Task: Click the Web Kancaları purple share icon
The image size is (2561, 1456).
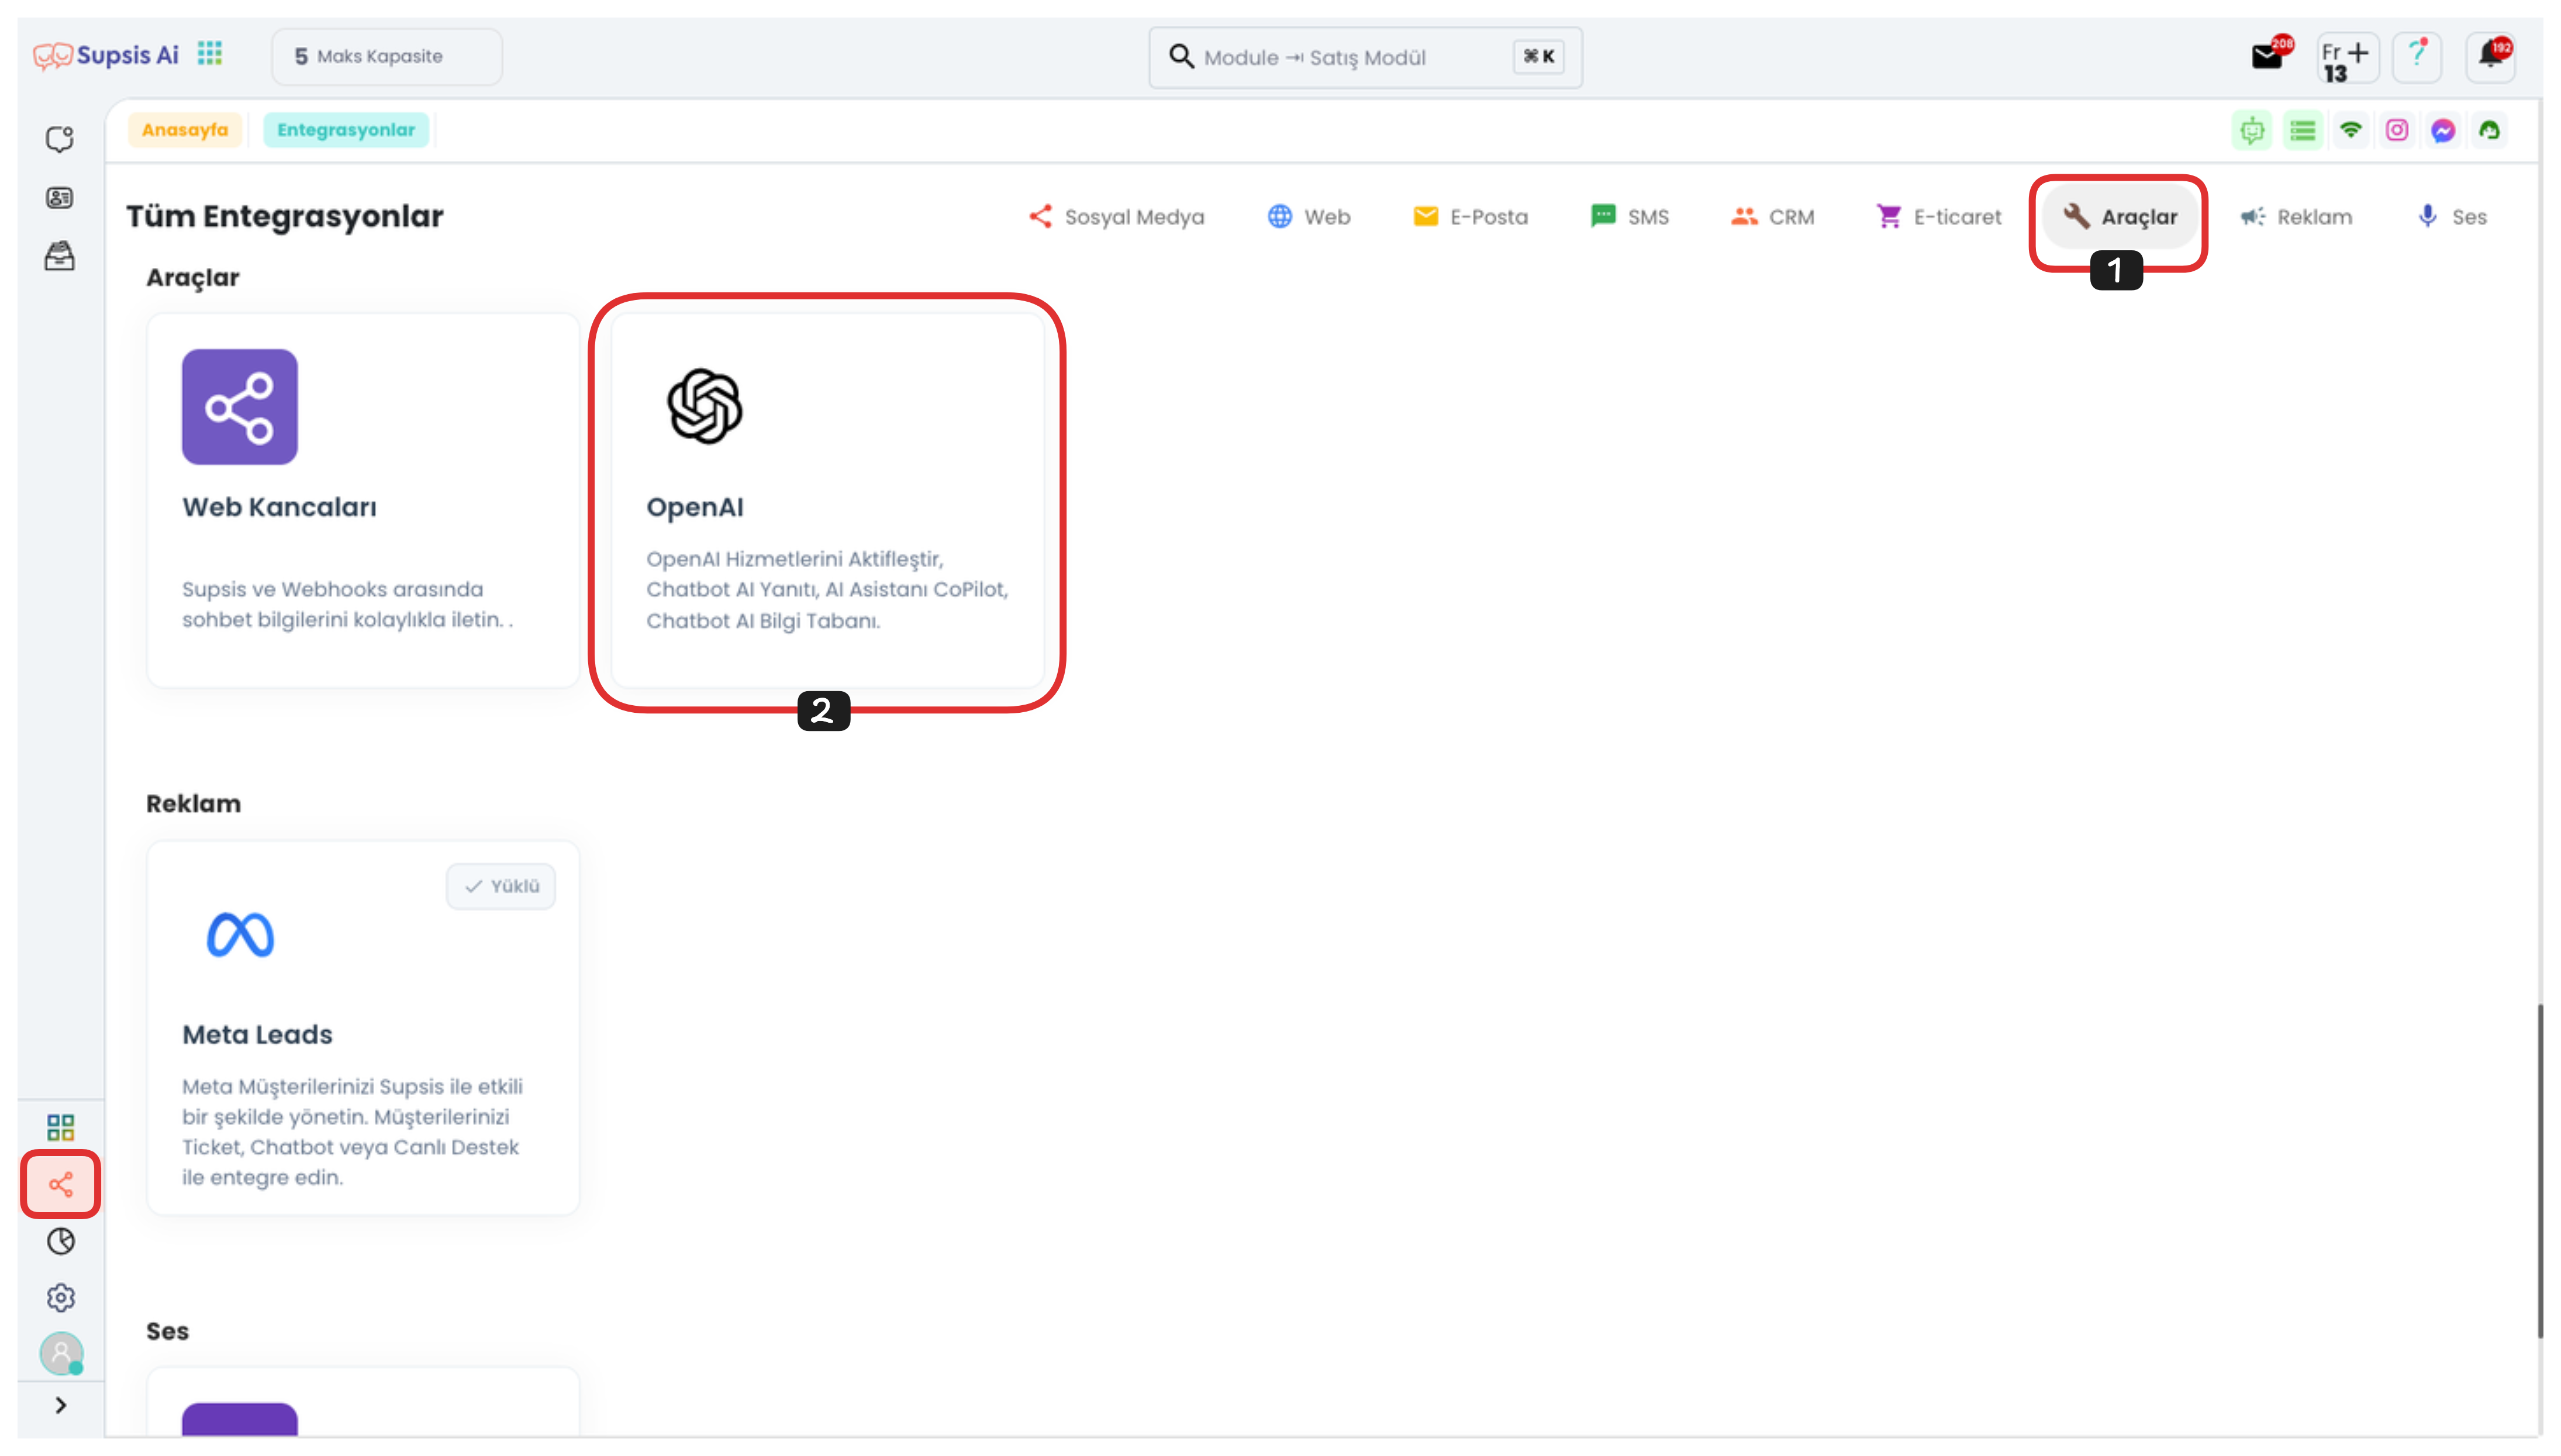Action: 240,407
